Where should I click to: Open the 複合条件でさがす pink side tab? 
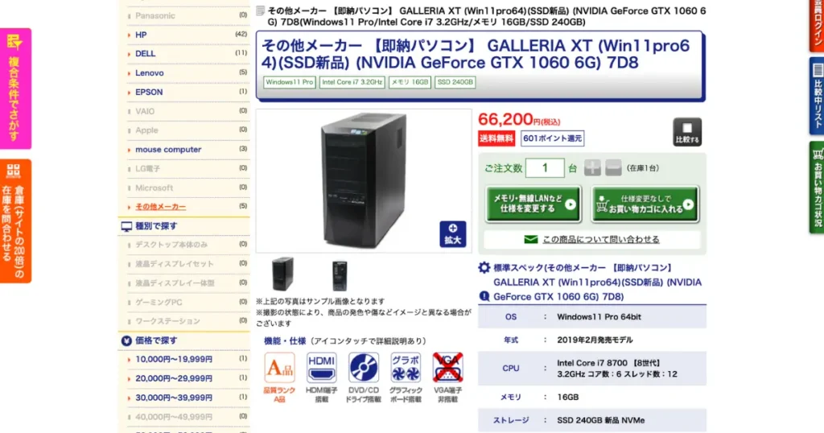coord(16,89)
